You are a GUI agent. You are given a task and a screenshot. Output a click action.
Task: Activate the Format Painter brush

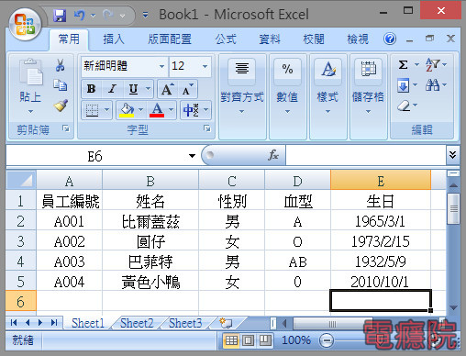pyautogui.click(x=61, y=106)
